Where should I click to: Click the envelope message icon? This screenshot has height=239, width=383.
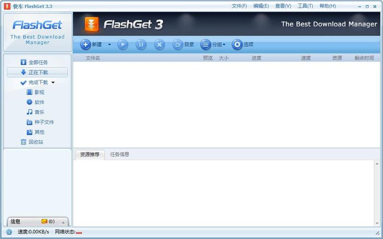tap(44, 221)
